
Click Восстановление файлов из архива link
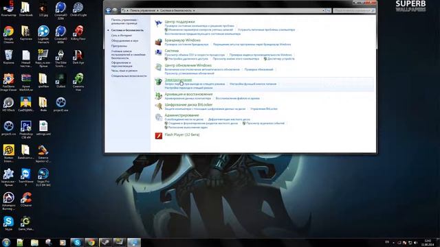237,98
